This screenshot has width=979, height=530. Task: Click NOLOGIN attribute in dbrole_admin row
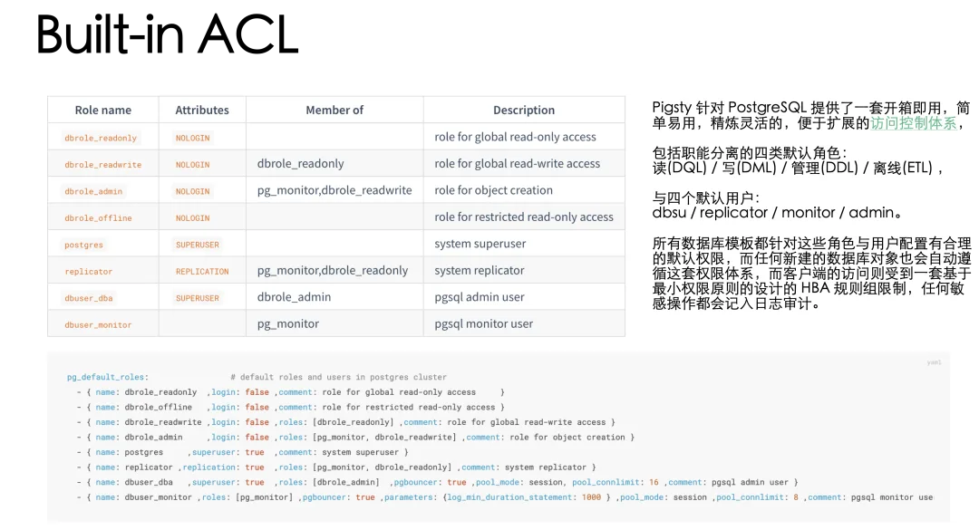(192, 192)
